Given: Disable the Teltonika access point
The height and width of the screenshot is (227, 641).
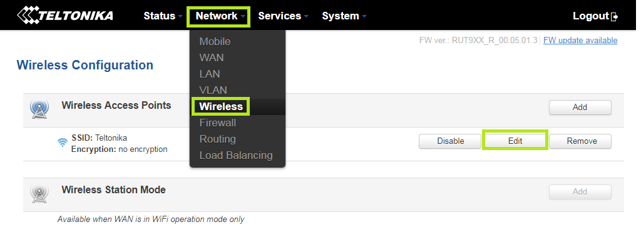Looking at the screenshot, I should tap(450, 141).
